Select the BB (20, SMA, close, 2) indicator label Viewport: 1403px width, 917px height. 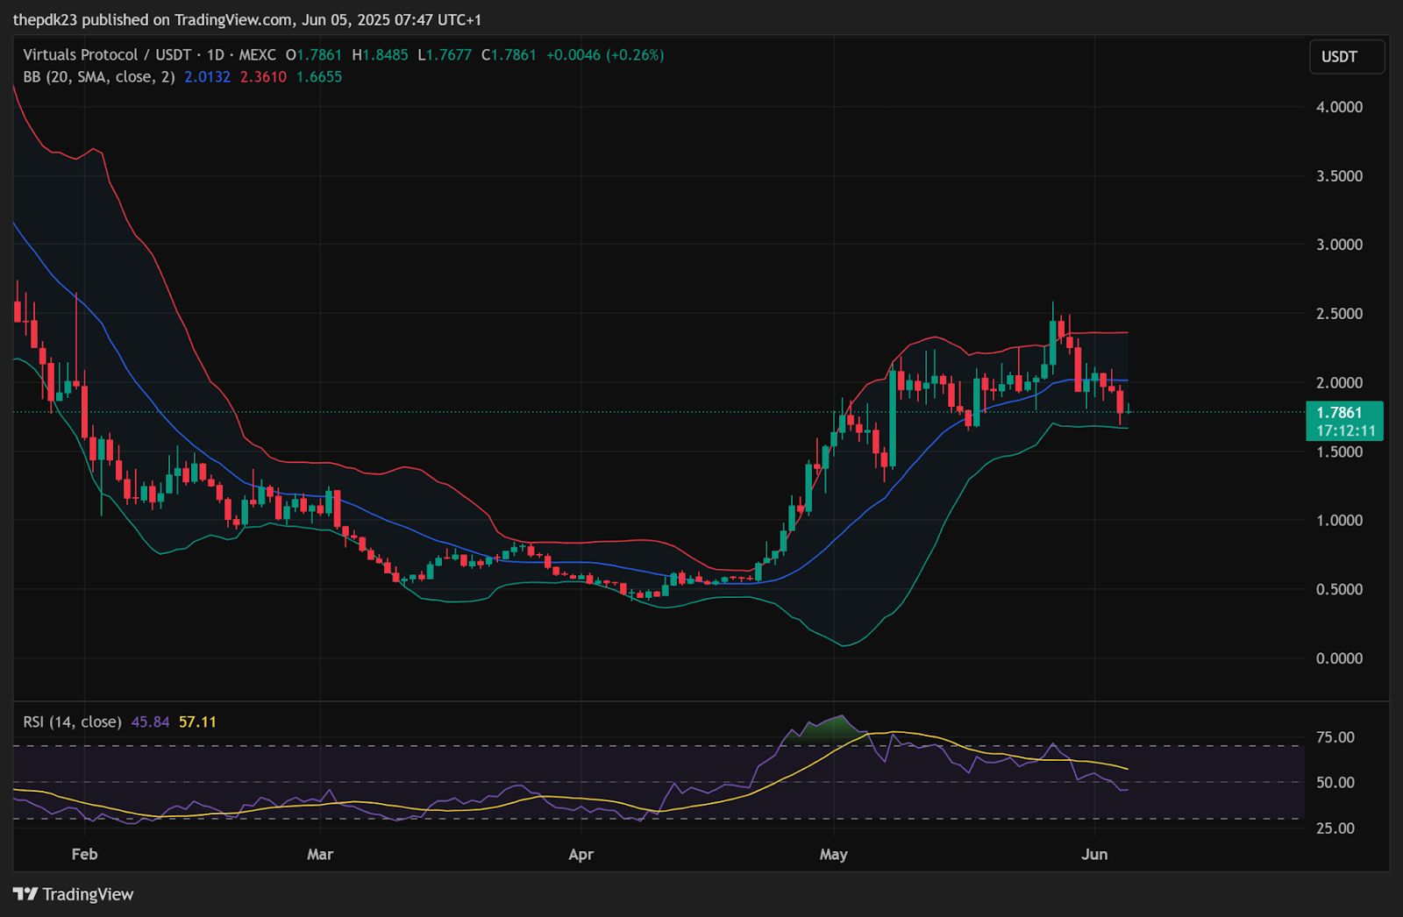(98, 77)
